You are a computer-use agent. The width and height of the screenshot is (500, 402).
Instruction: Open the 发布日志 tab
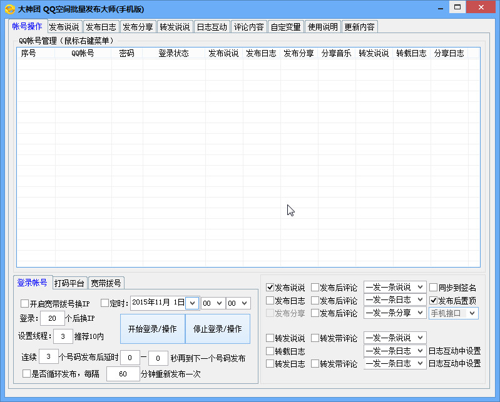pyautogui.click(x=101, y=27)
